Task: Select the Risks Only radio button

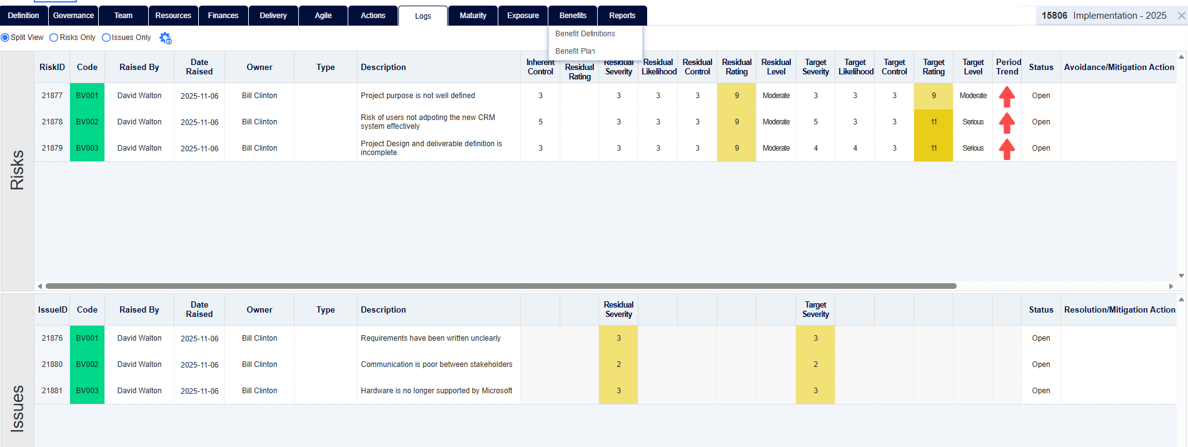Action: pos(54,38)
